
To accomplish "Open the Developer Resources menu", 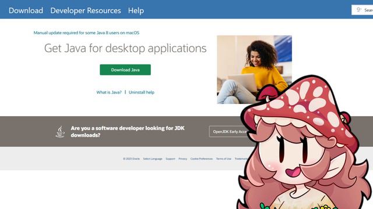I will tap(86, 10).
